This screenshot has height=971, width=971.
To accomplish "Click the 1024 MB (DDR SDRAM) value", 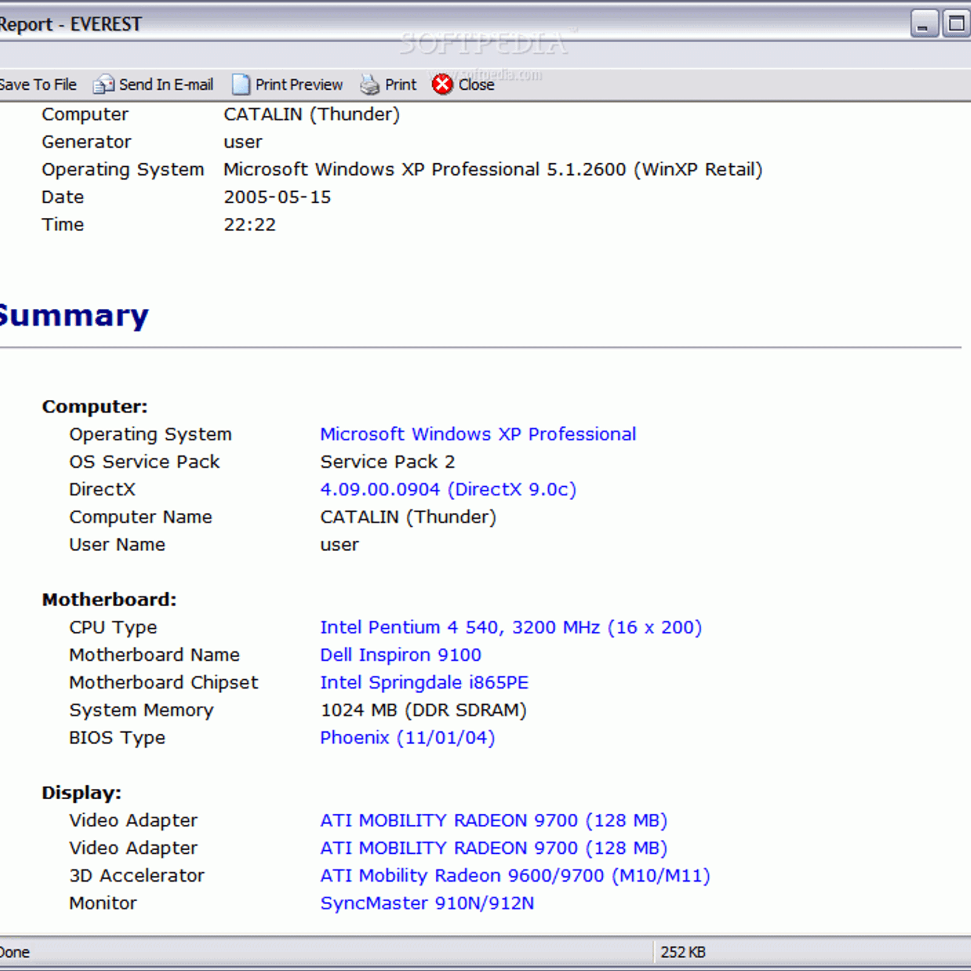I will [x=423, y=710].
